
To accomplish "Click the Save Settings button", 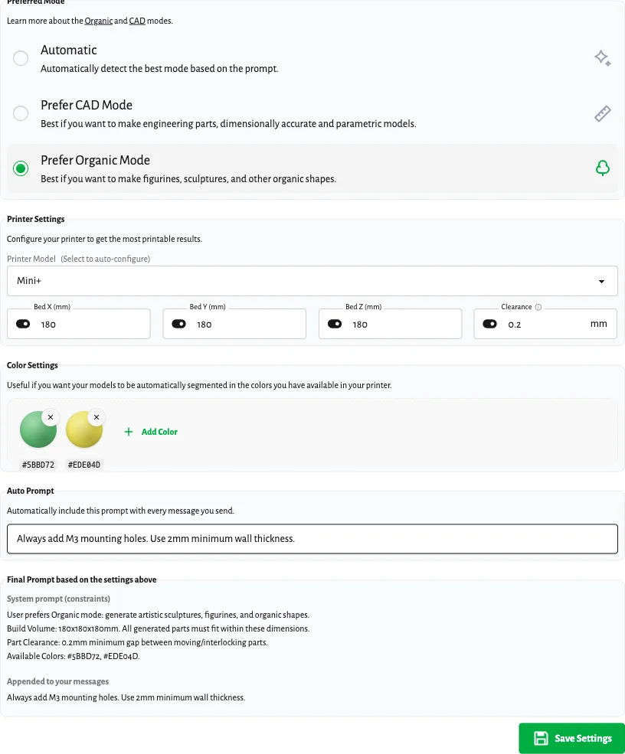I will point(571,739).
